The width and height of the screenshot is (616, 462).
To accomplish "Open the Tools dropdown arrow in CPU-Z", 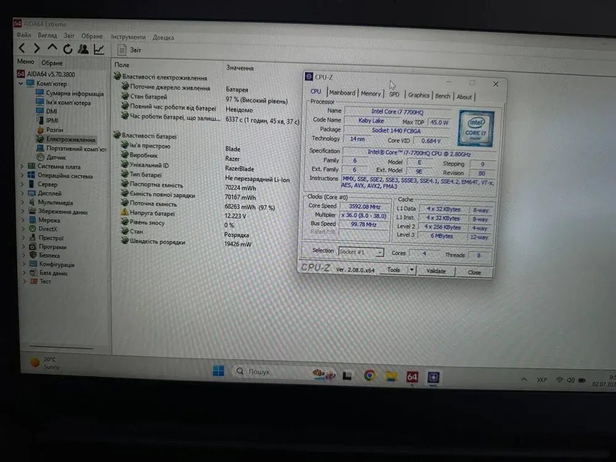I will 411,270.
